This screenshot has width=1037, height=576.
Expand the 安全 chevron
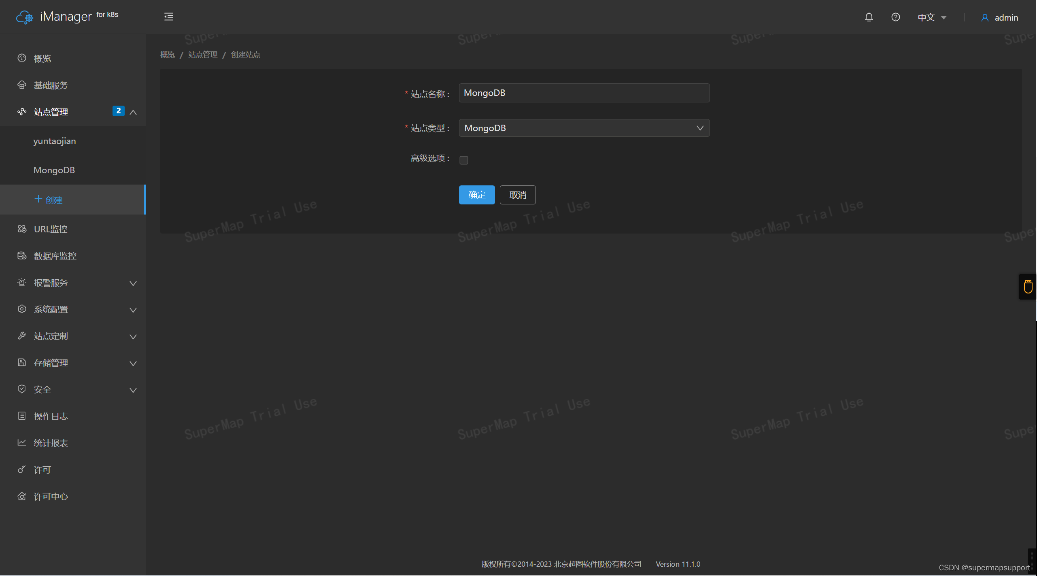[x=133, y=390]
